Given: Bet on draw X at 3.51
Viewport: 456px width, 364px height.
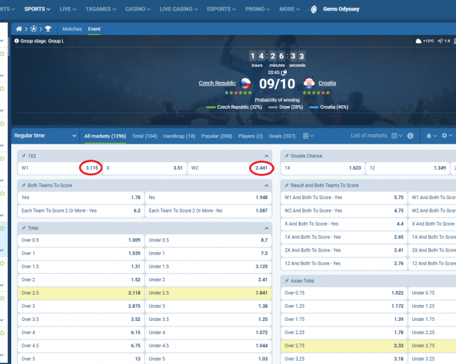Looking at the screenshot, I should [x=145, y=168].
